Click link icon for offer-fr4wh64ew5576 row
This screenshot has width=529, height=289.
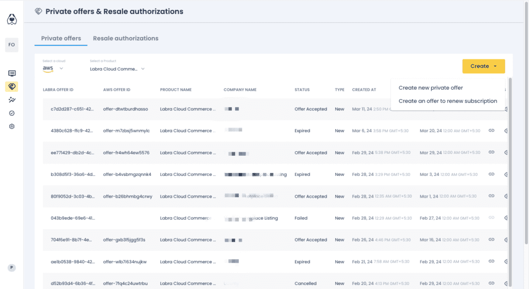click(x=491, y=153)
